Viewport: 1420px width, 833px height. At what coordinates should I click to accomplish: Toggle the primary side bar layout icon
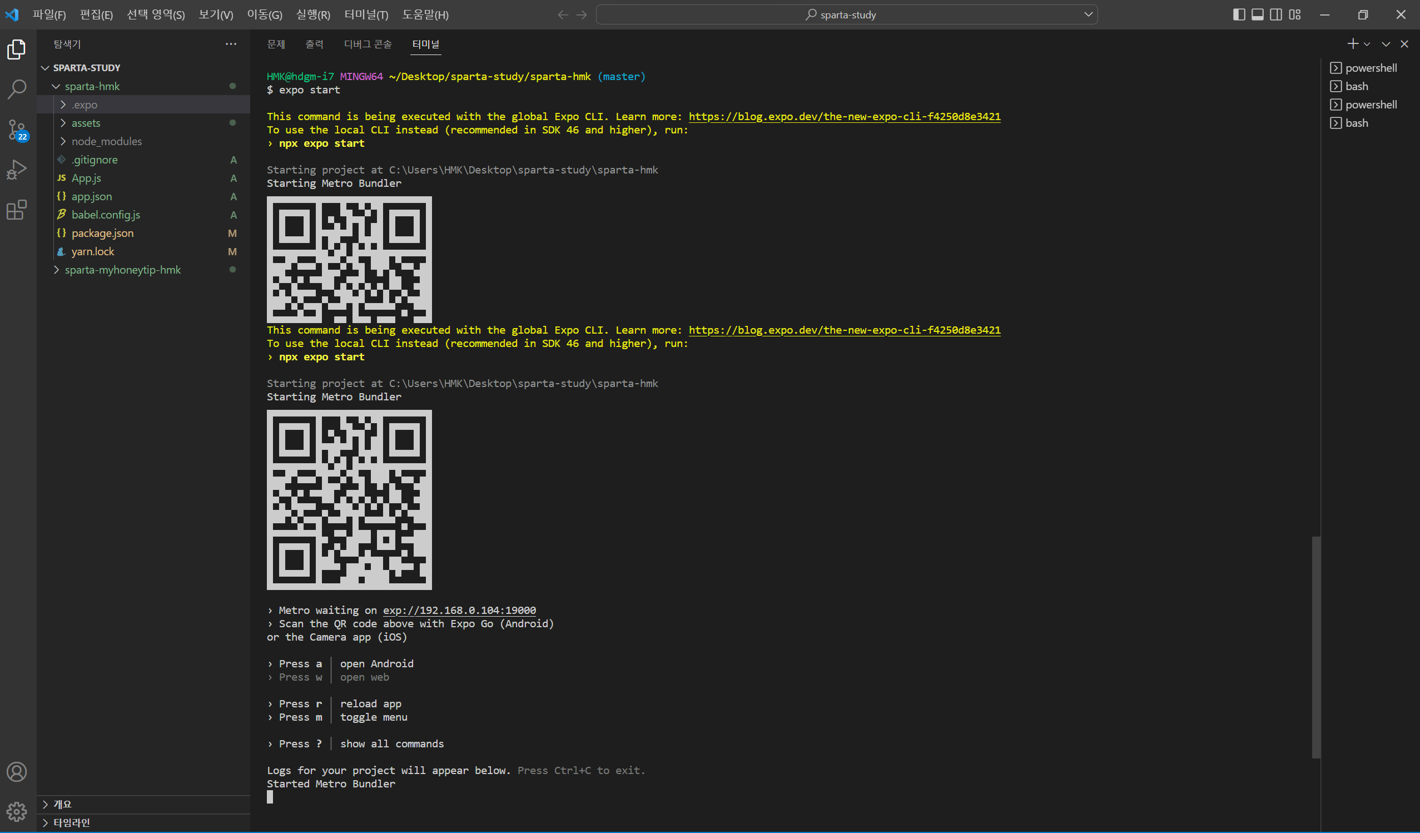tap(1239, 14)
